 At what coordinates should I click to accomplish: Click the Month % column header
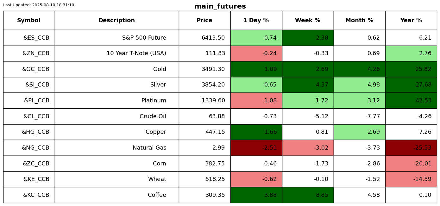tap(359, 20)
